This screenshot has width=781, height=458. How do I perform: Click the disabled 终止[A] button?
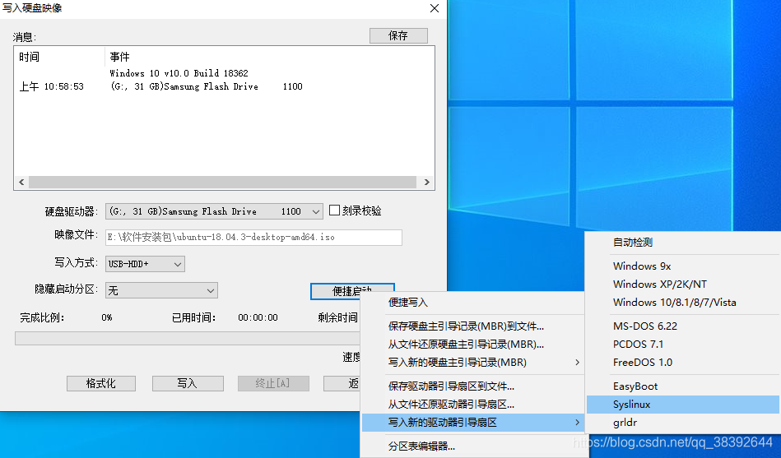click(x=273, y=383)
